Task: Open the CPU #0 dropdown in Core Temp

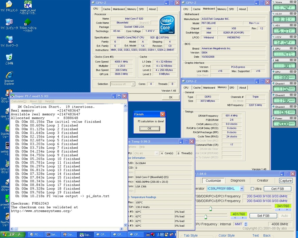Action: [x=157, y=153]
